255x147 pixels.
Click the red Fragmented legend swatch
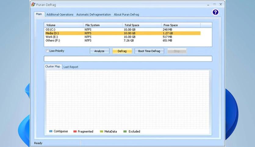(75, 131)
